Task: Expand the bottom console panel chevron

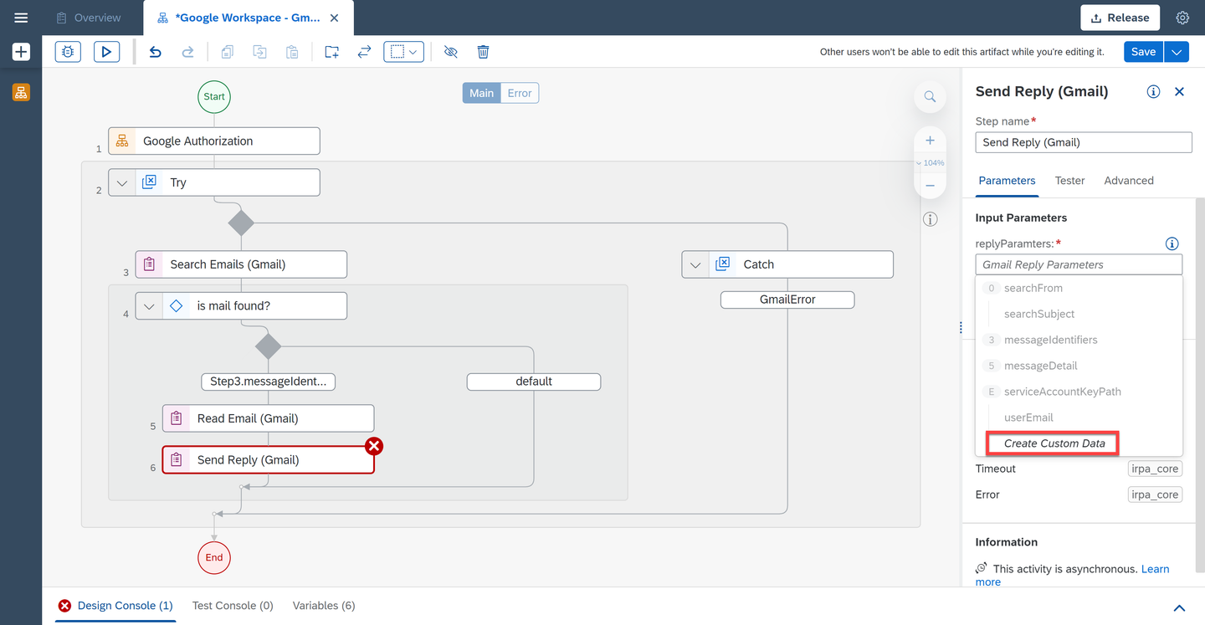Action: [1179, 607]
